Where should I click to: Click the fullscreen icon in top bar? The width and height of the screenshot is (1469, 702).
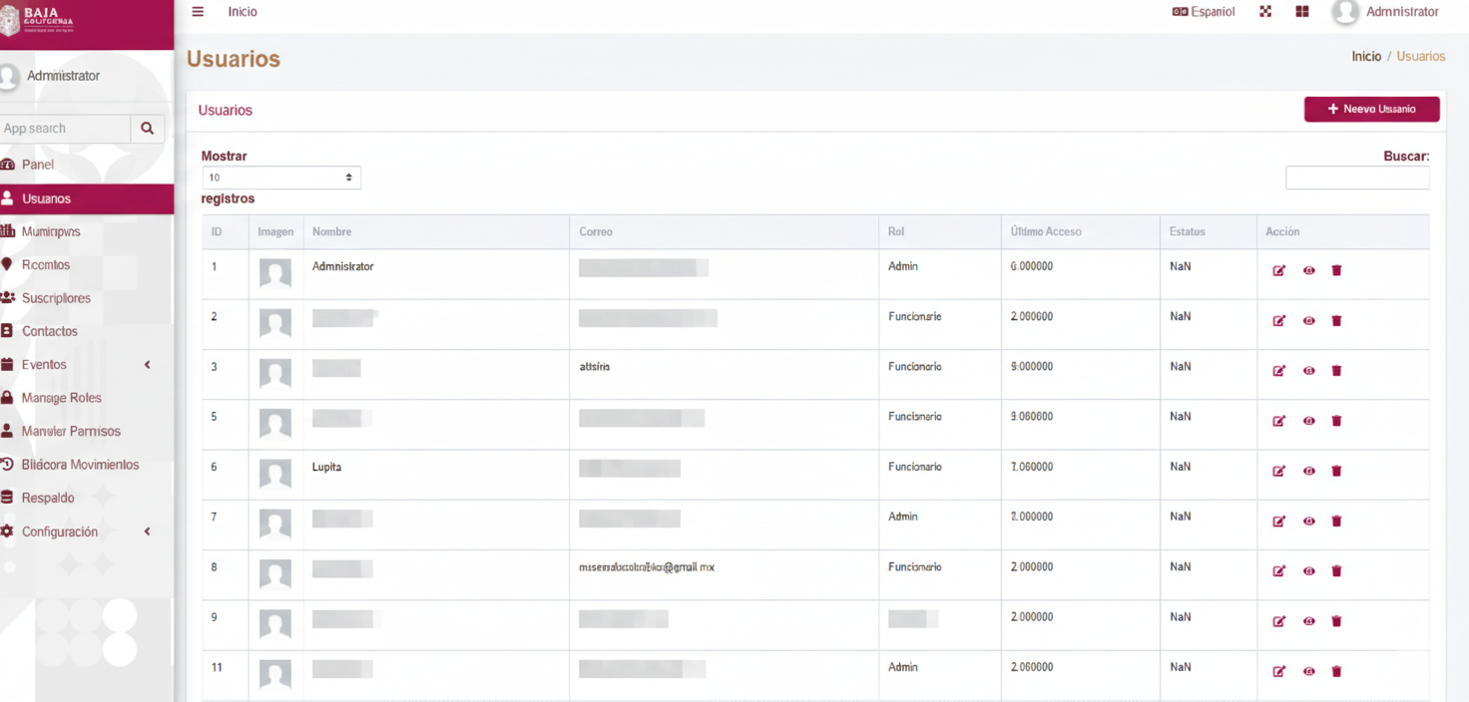1265,12
